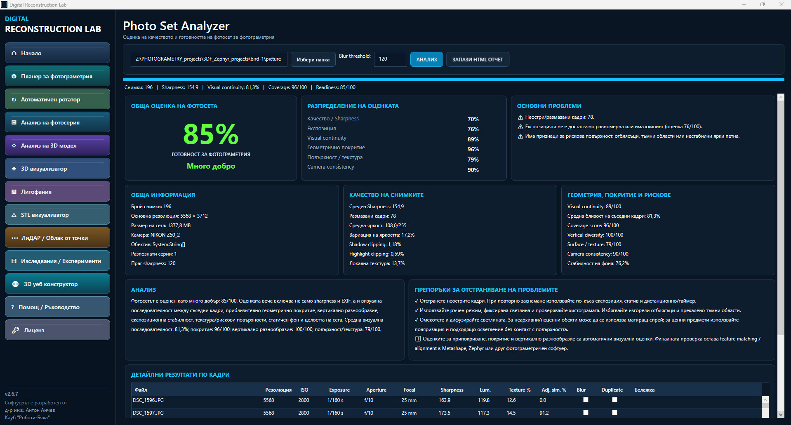
Task: Click the Texture % column header
Action: click(519, 390)
